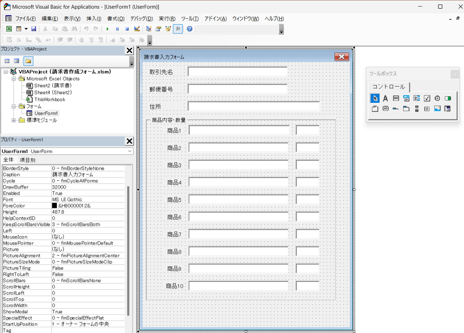Screen dimensions: 464x333
Task: Open the UserForm1 object dropdown in Properties
Action: 129,151
